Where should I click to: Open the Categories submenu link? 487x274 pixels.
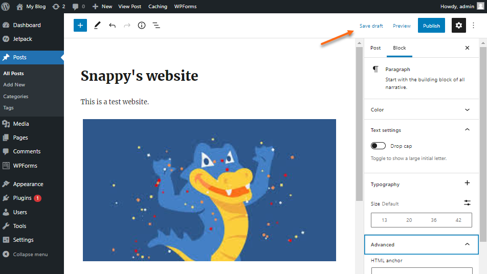[x=15, y=96]
